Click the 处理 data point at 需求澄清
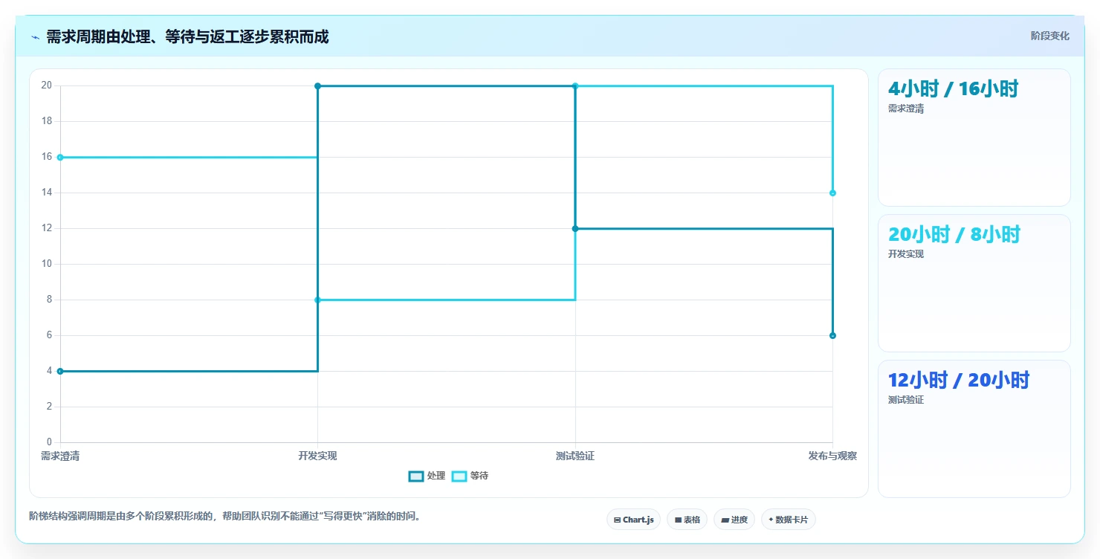 pos(60,371)
